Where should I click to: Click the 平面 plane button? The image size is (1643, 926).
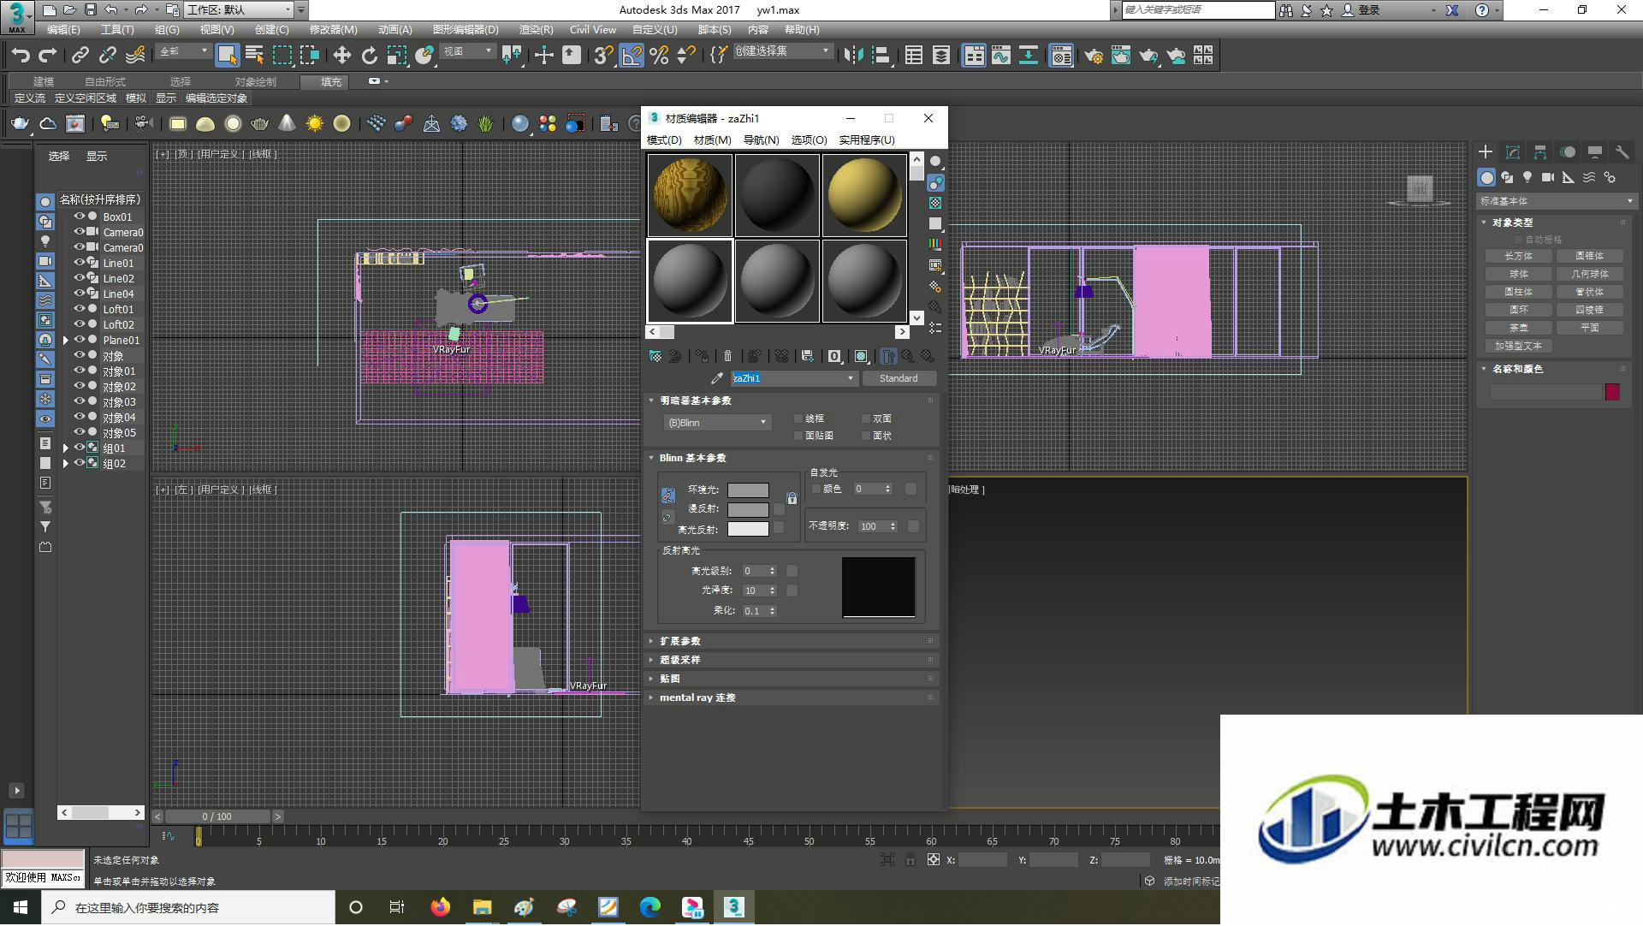point(1589,328)
